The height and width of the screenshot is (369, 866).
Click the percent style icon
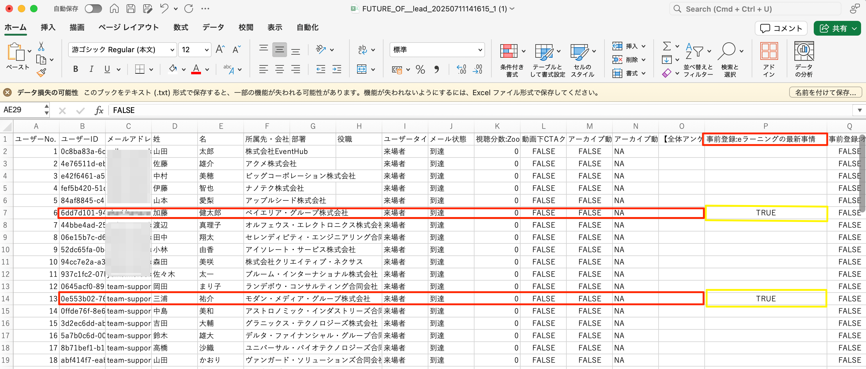(420, 69)
